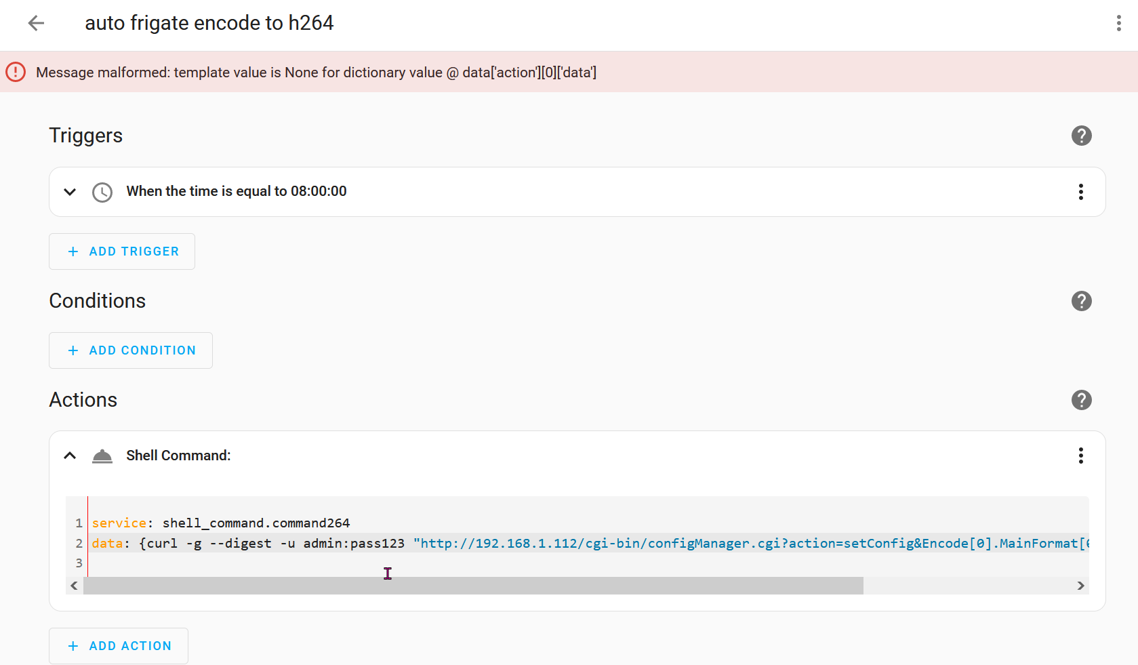
Task: Navigate back using the back arrow
Action: tap(35, 23)
